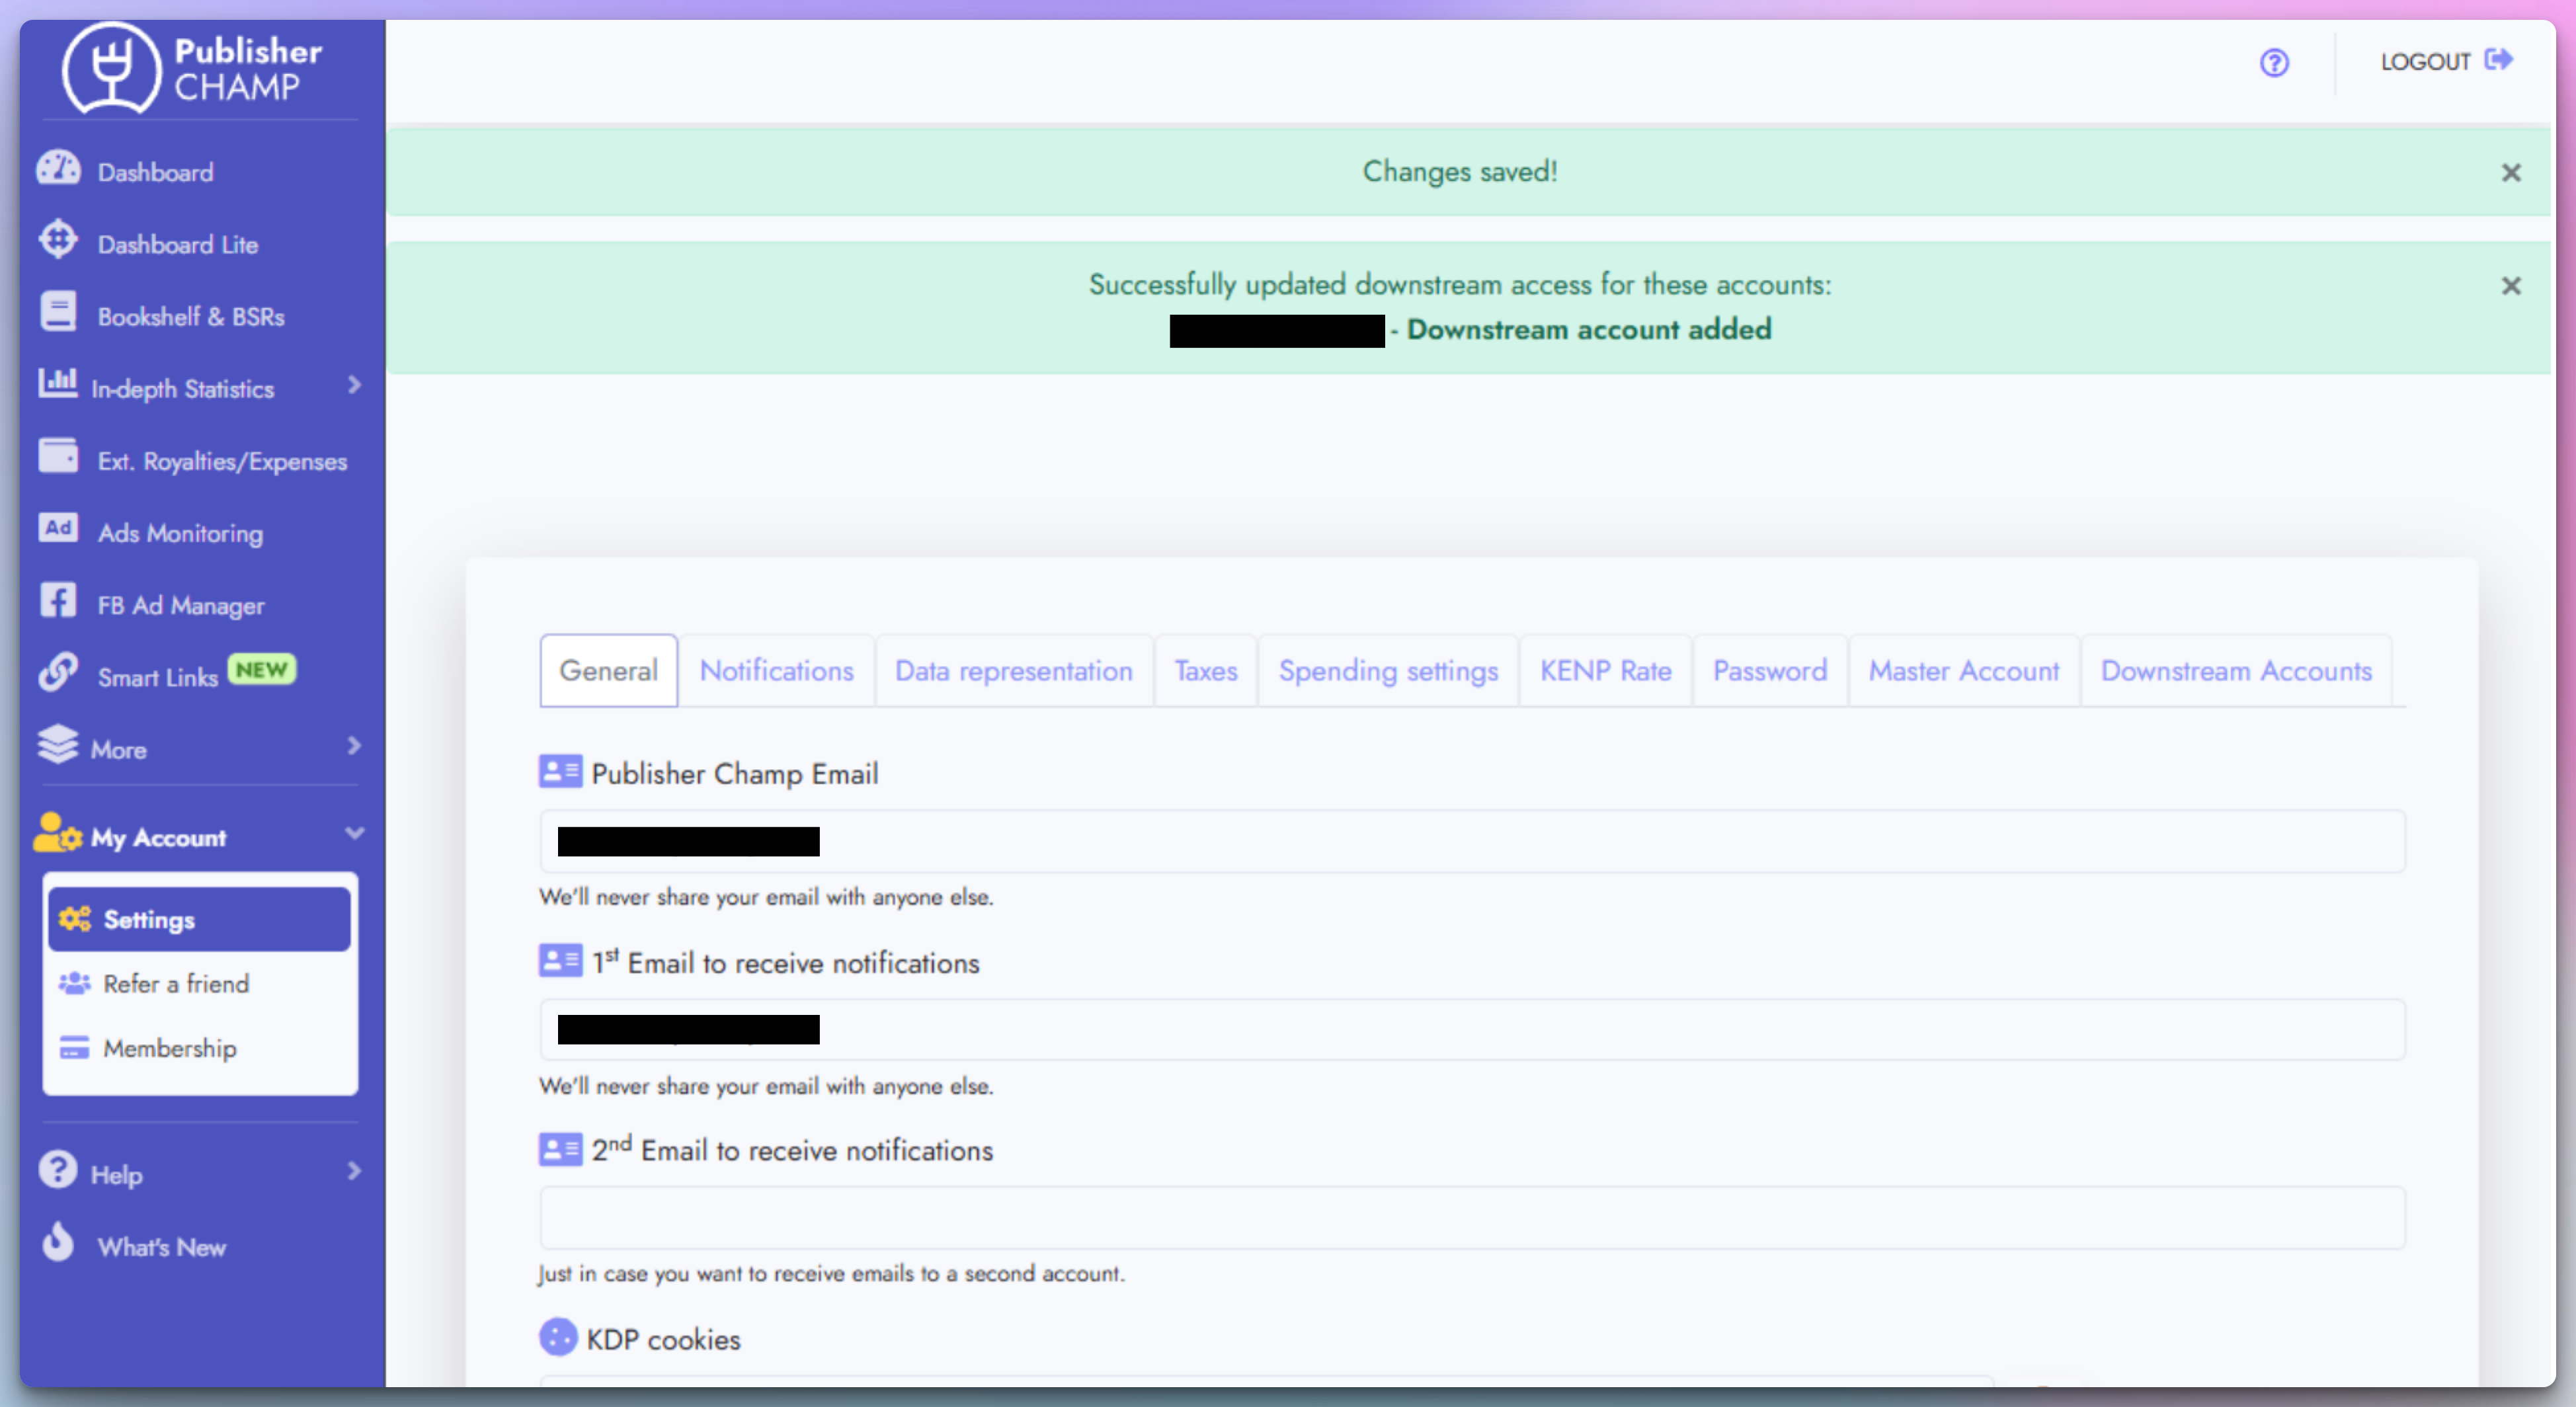Image resolution: width=2576 pixels, height=1407 pixels.
Task: Open the Settings menu item
Action: click(x=199, y=919)
